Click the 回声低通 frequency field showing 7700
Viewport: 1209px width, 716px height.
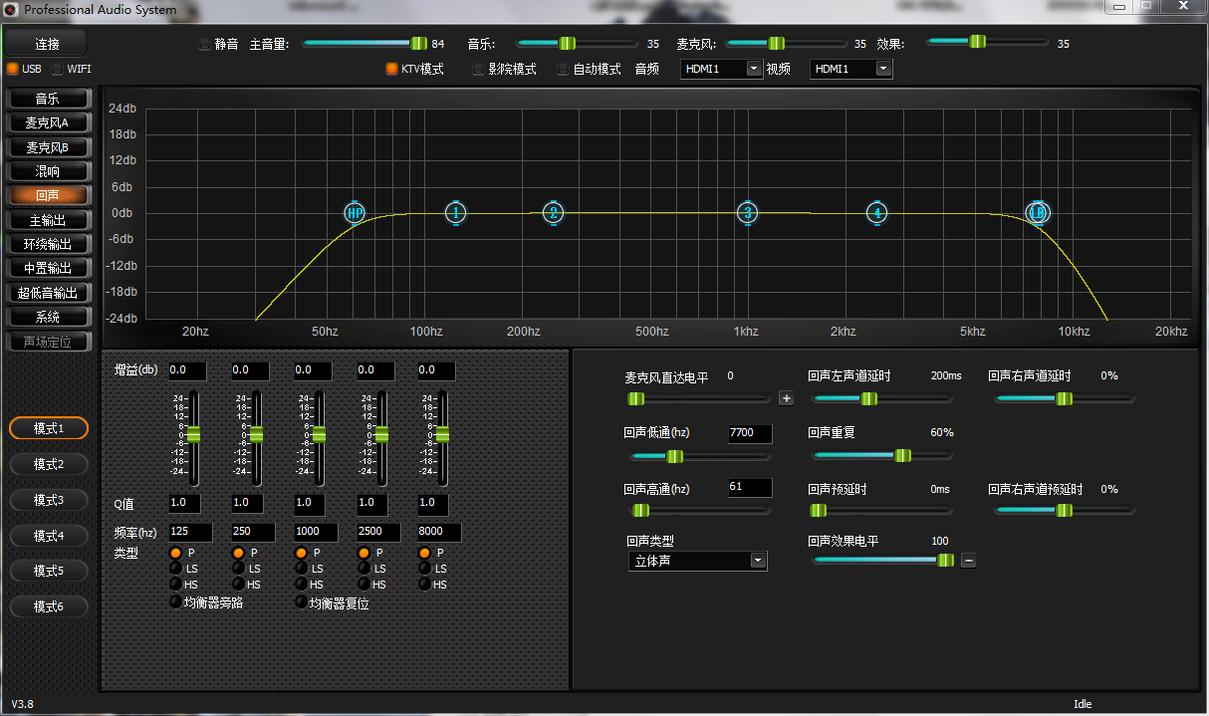coord(750,433)
